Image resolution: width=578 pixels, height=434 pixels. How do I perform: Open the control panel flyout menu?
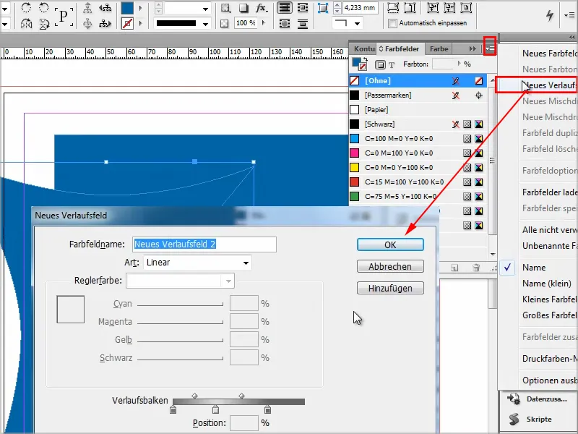coord(569,15)
